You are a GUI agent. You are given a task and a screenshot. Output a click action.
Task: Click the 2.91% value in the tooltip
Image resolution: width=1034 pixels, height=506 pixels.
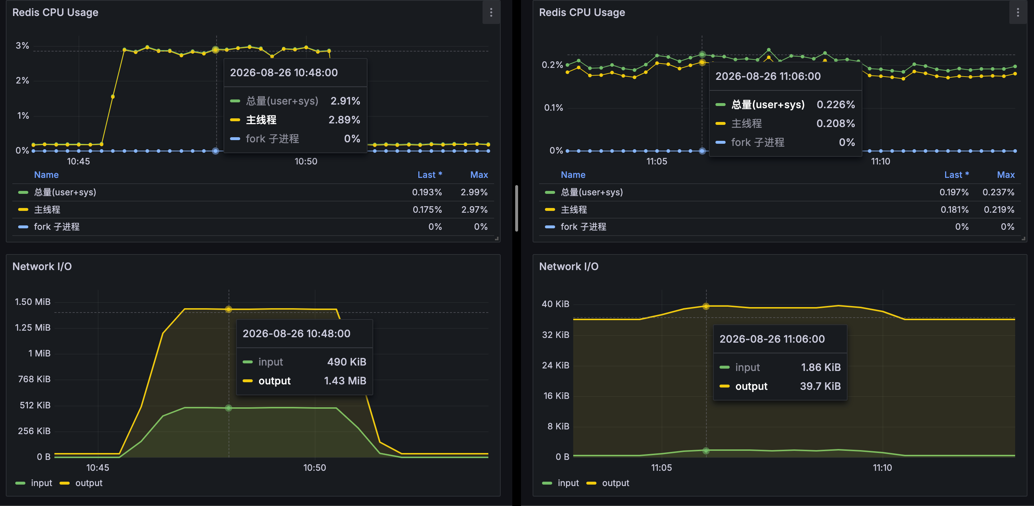[x=345, y=101]
